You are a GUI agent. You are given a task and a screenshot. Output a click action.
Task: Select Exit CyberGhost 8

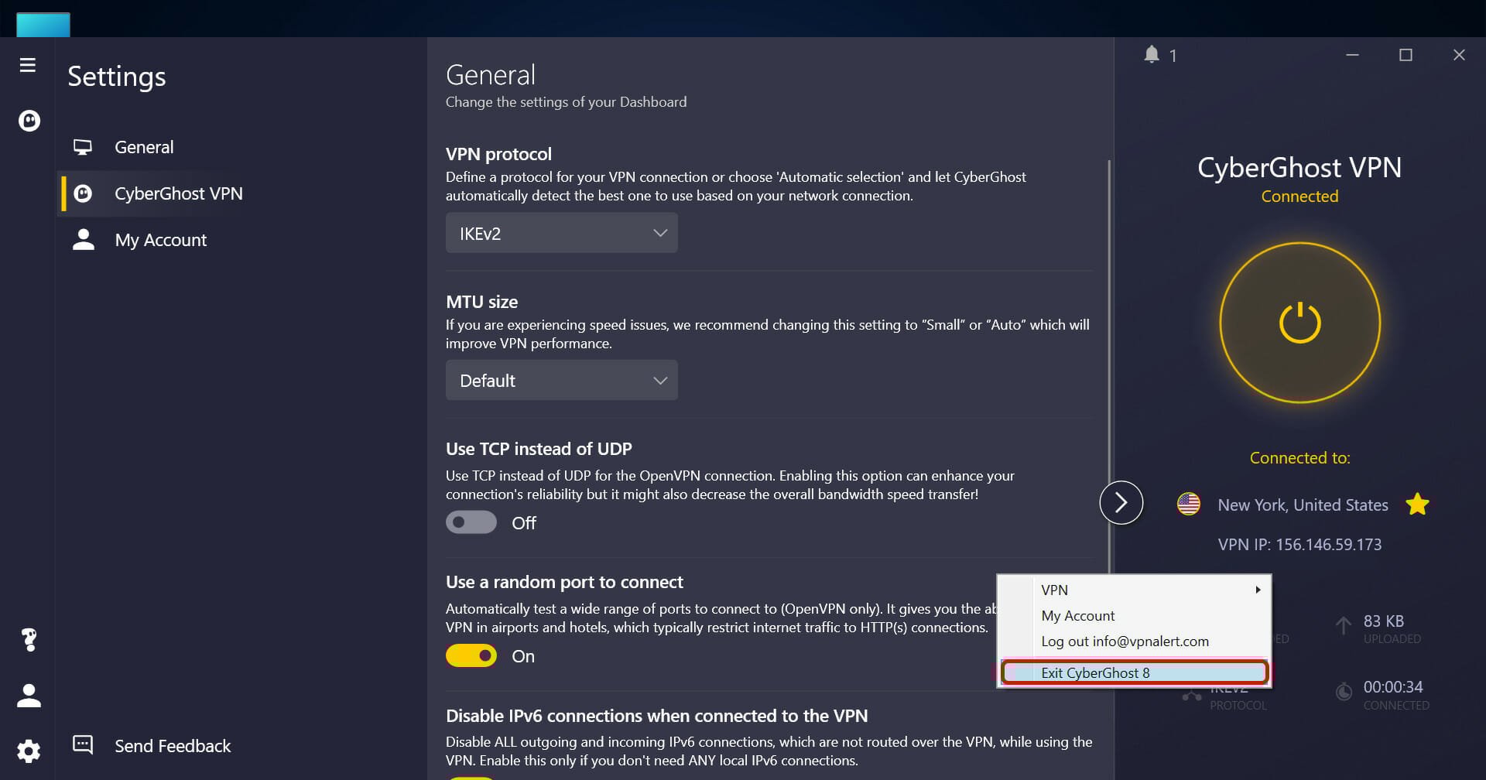(1135, 672)
